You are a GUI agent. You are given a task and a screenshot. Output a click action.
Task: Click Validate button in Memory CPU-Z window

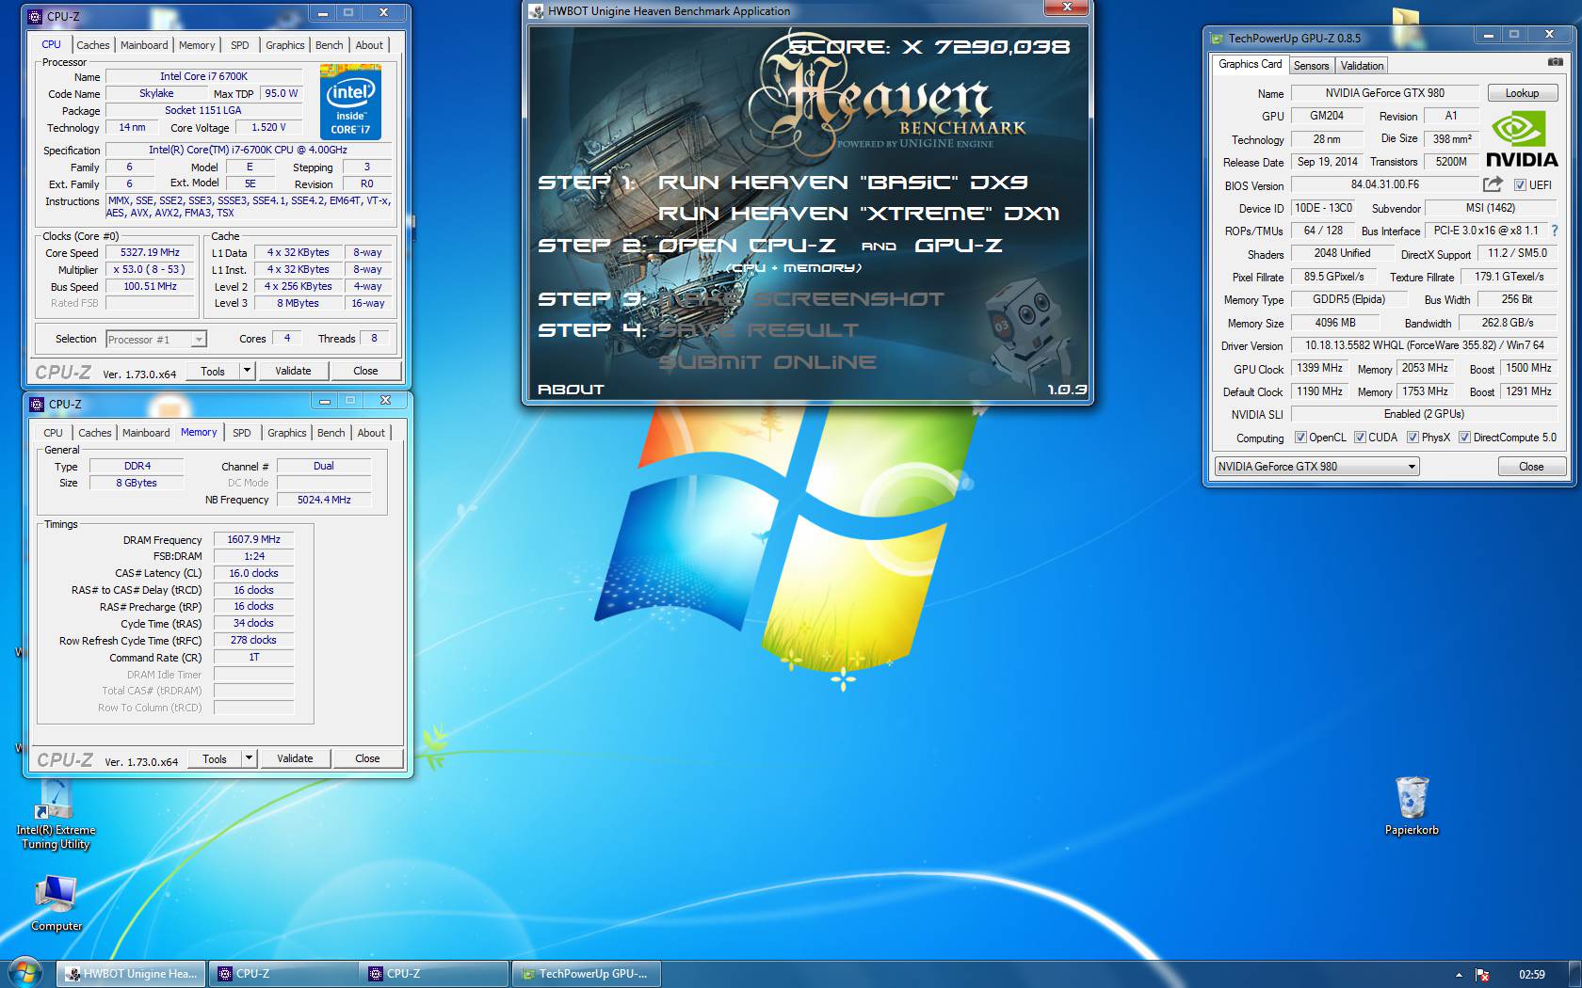[295, 758]
